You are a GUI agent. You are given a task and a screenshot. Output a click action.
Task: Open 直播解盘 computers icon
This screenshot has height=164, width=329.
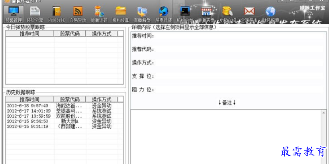[x=142, y=11]
